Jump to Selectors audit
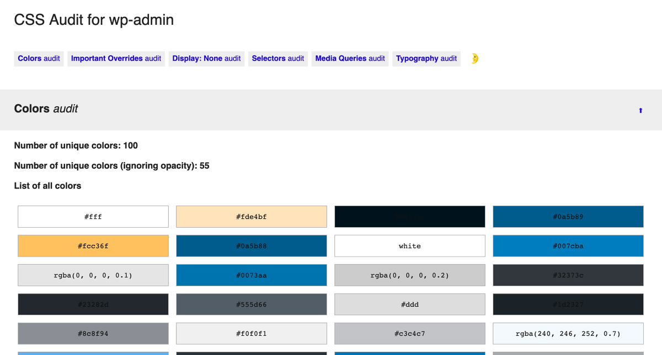The image size is (662, 355). click(x=278, y=58)
